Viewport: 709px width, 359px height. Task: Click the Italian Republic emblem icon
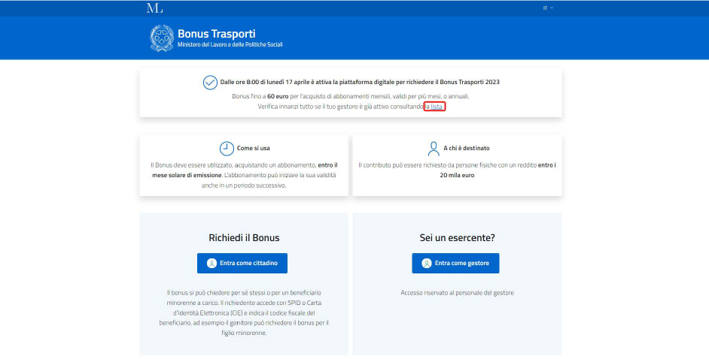tap(162, 38)
